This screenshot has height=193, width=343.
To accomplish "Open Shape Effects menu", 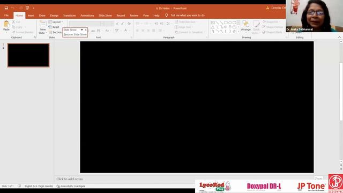I will click(x=273, y=32).
